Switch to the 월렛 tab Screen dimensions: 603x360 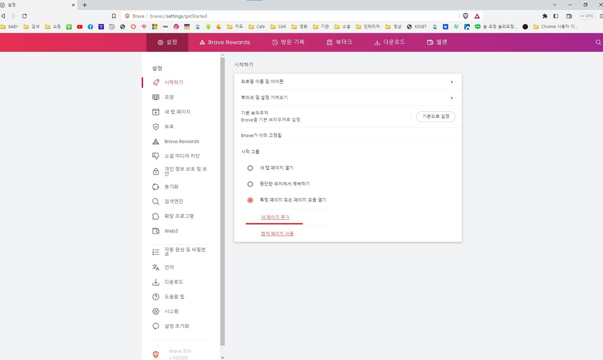(437, 42)
